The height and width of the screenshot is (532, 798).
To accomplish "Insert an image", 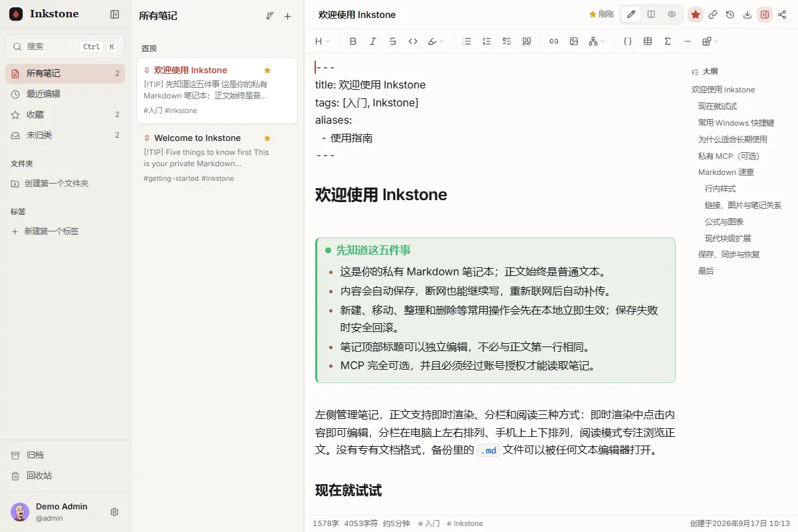I will (x=574, y=41).
